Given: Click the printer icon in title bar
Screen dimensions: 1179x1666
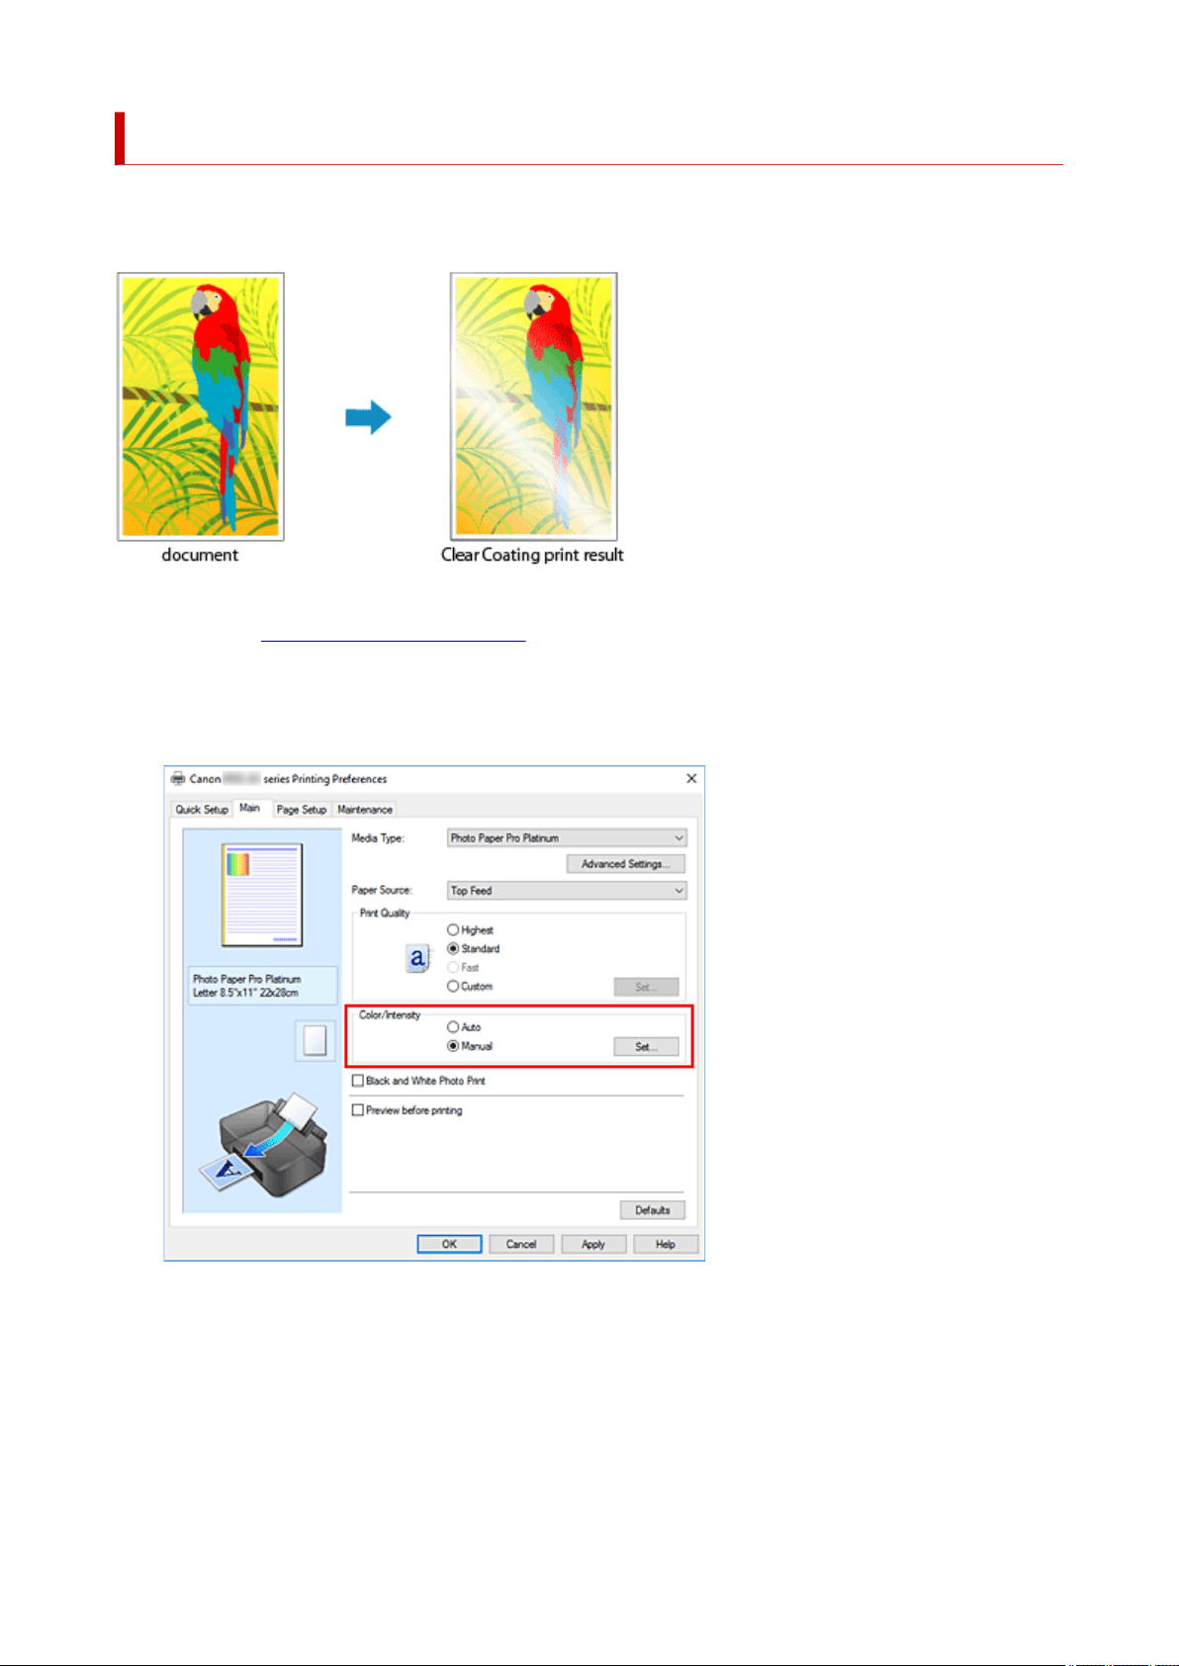Looking at the screenshot, I should (x=178, y=779).
